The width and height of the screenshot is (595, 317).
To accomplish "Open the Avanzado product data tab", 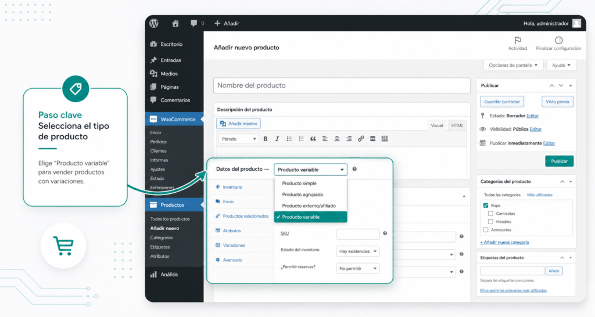I will point(232,260).
